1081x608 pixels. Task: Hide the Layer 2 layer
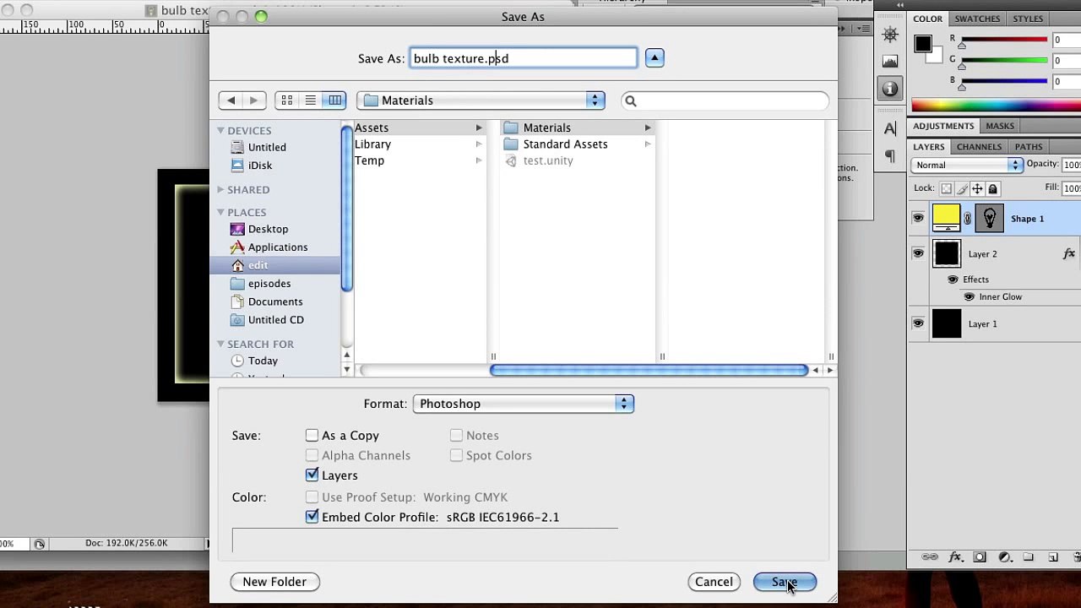(918, 253)
